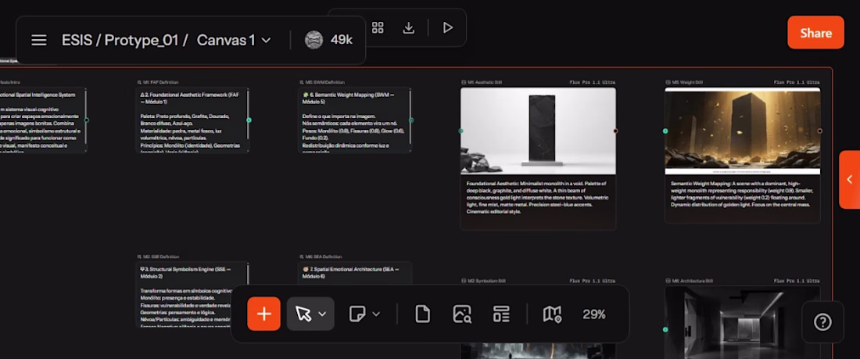Click the Foundational Aesthetic Framework heading text
The width and height of the screenshot is (860, 359).
click(190, 99)
